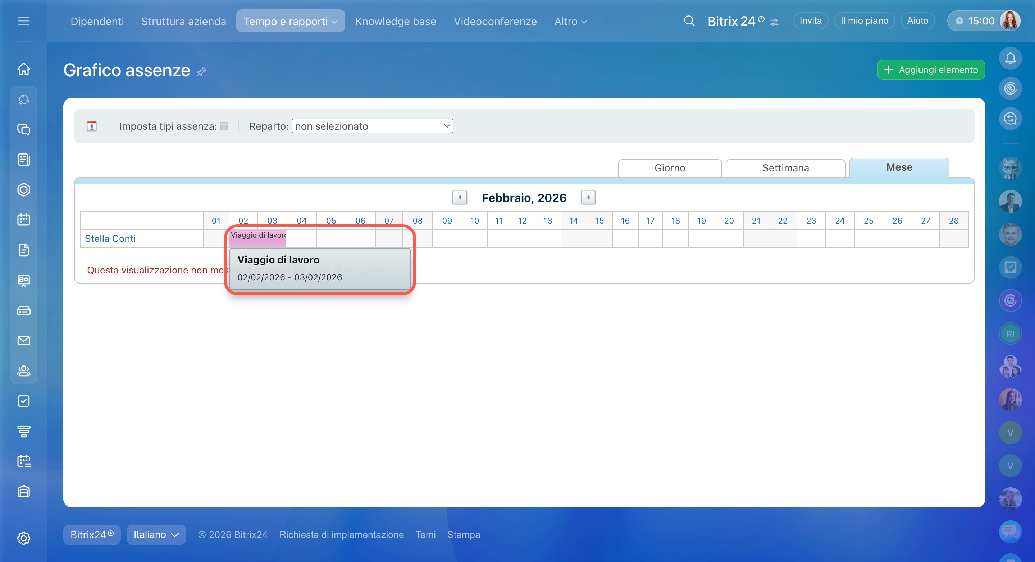Viewport: 1035px width, 562px height.
Task: Click the pin icon beside Grafico assenze
Action: click(201, 72)
